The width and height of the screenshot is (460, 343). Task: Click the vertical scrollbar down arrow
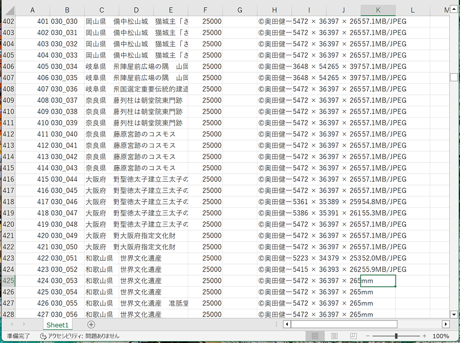pyautogui.click(x=454, y=315)
